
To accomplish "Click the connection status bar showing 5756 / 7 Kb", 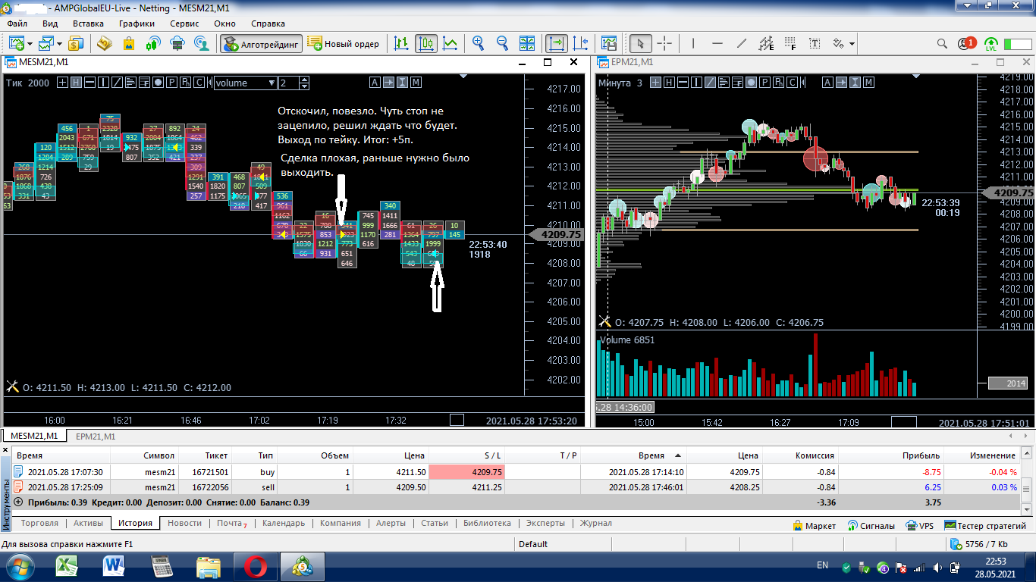I will point(979,544).
